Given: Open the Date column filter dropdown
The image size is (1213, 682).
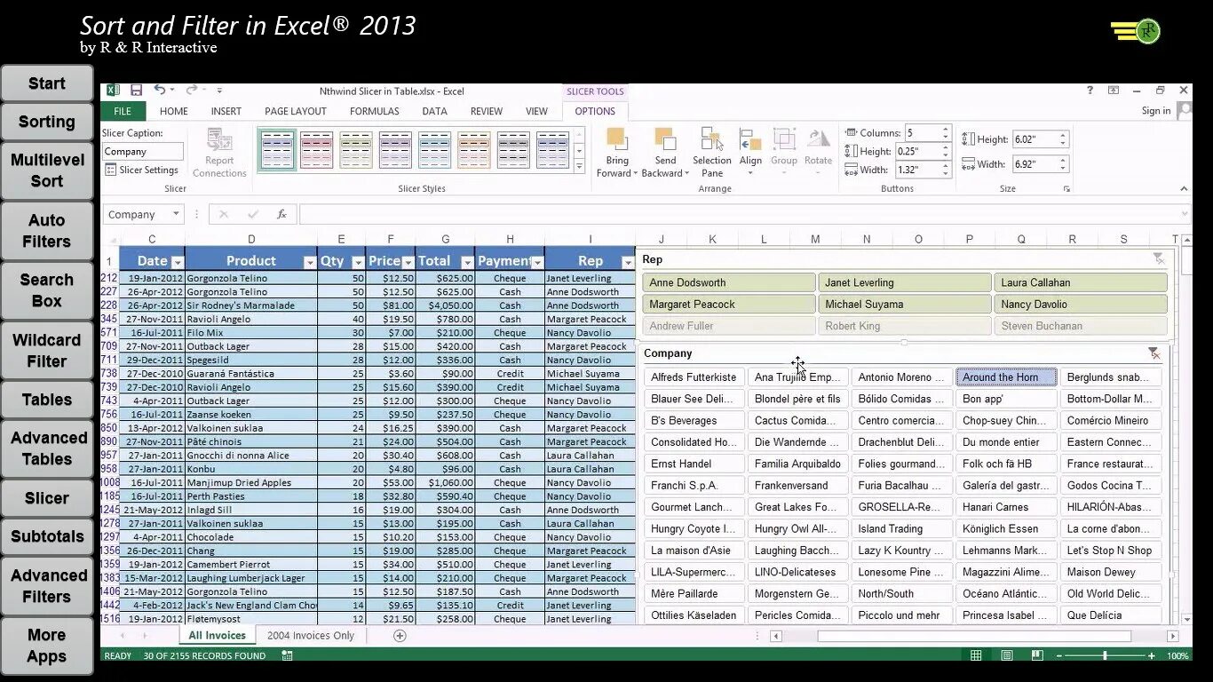Looking at the screenshot, I should (x=178, y=262).
